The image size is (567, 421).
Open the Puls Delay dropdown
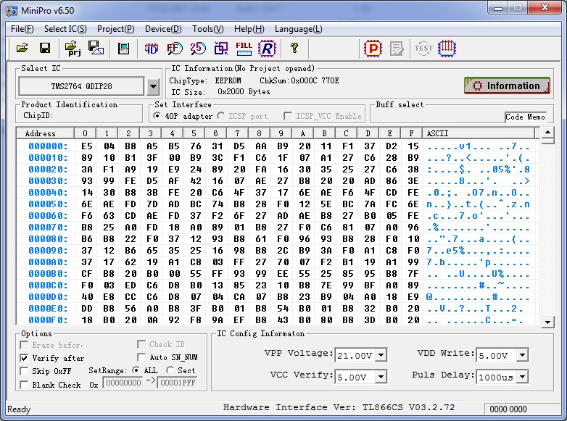pyautogui.click(x=522, y=377)
